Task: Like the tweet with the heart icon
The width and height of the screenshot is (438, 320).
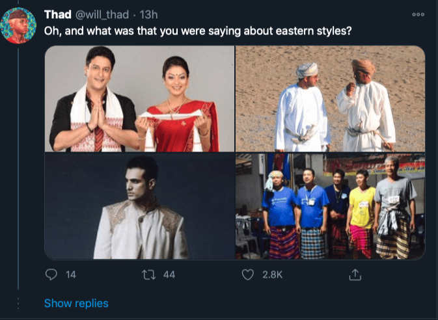Action: coord(247,275)
